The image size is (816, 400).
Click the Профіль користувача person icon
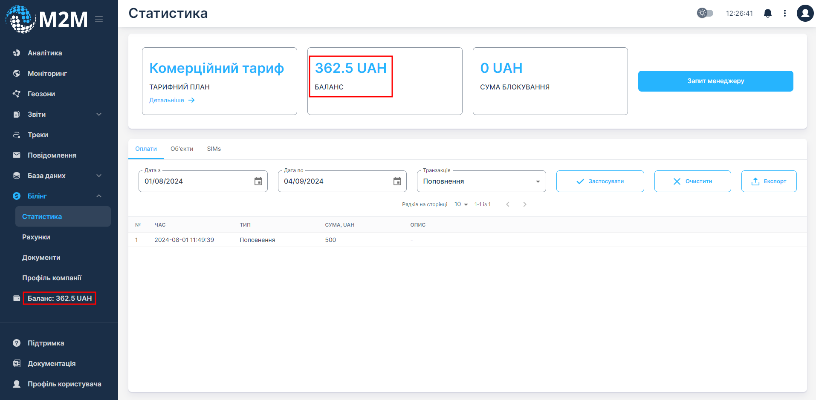tap(17, 384)
